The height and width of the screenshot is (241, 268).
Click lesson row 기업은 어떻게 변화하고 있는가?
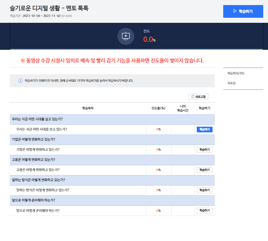click(112, 150)
